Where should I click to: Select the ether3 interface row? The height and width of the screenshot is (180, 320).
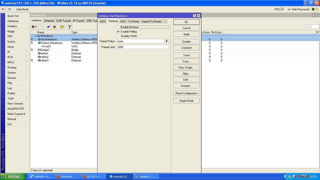tap(64, 61)
